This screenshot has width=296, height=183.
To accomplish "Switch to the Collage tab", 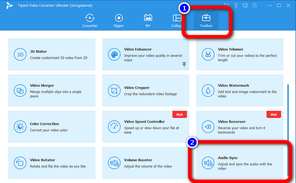I will point(177,20).
